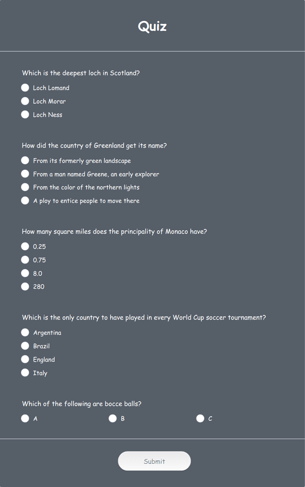Select Loch Ness as the deepest loch
Viewport: 305px width, 487px height.
tap(25, 114)
